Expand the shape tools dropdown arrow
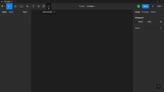The image size is (164, 92). (24, 6)
